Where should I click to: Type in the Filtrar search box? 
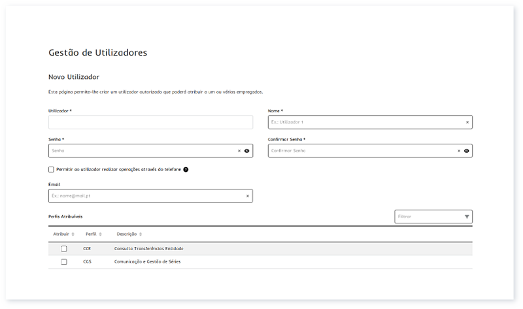click(427, 216)
